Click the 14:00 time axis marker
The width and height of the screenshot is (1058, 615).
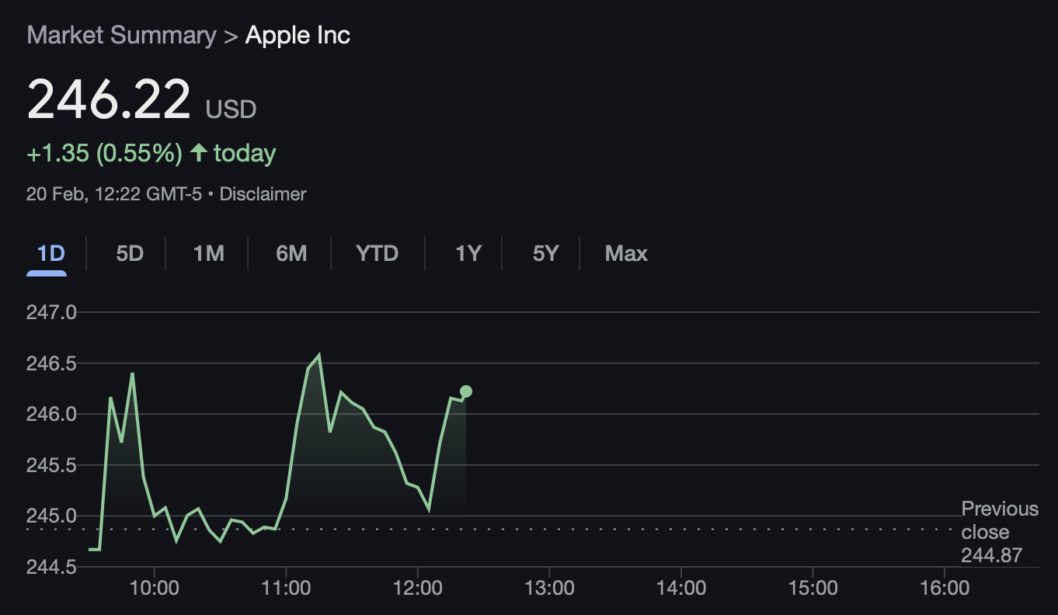[680, 588]
